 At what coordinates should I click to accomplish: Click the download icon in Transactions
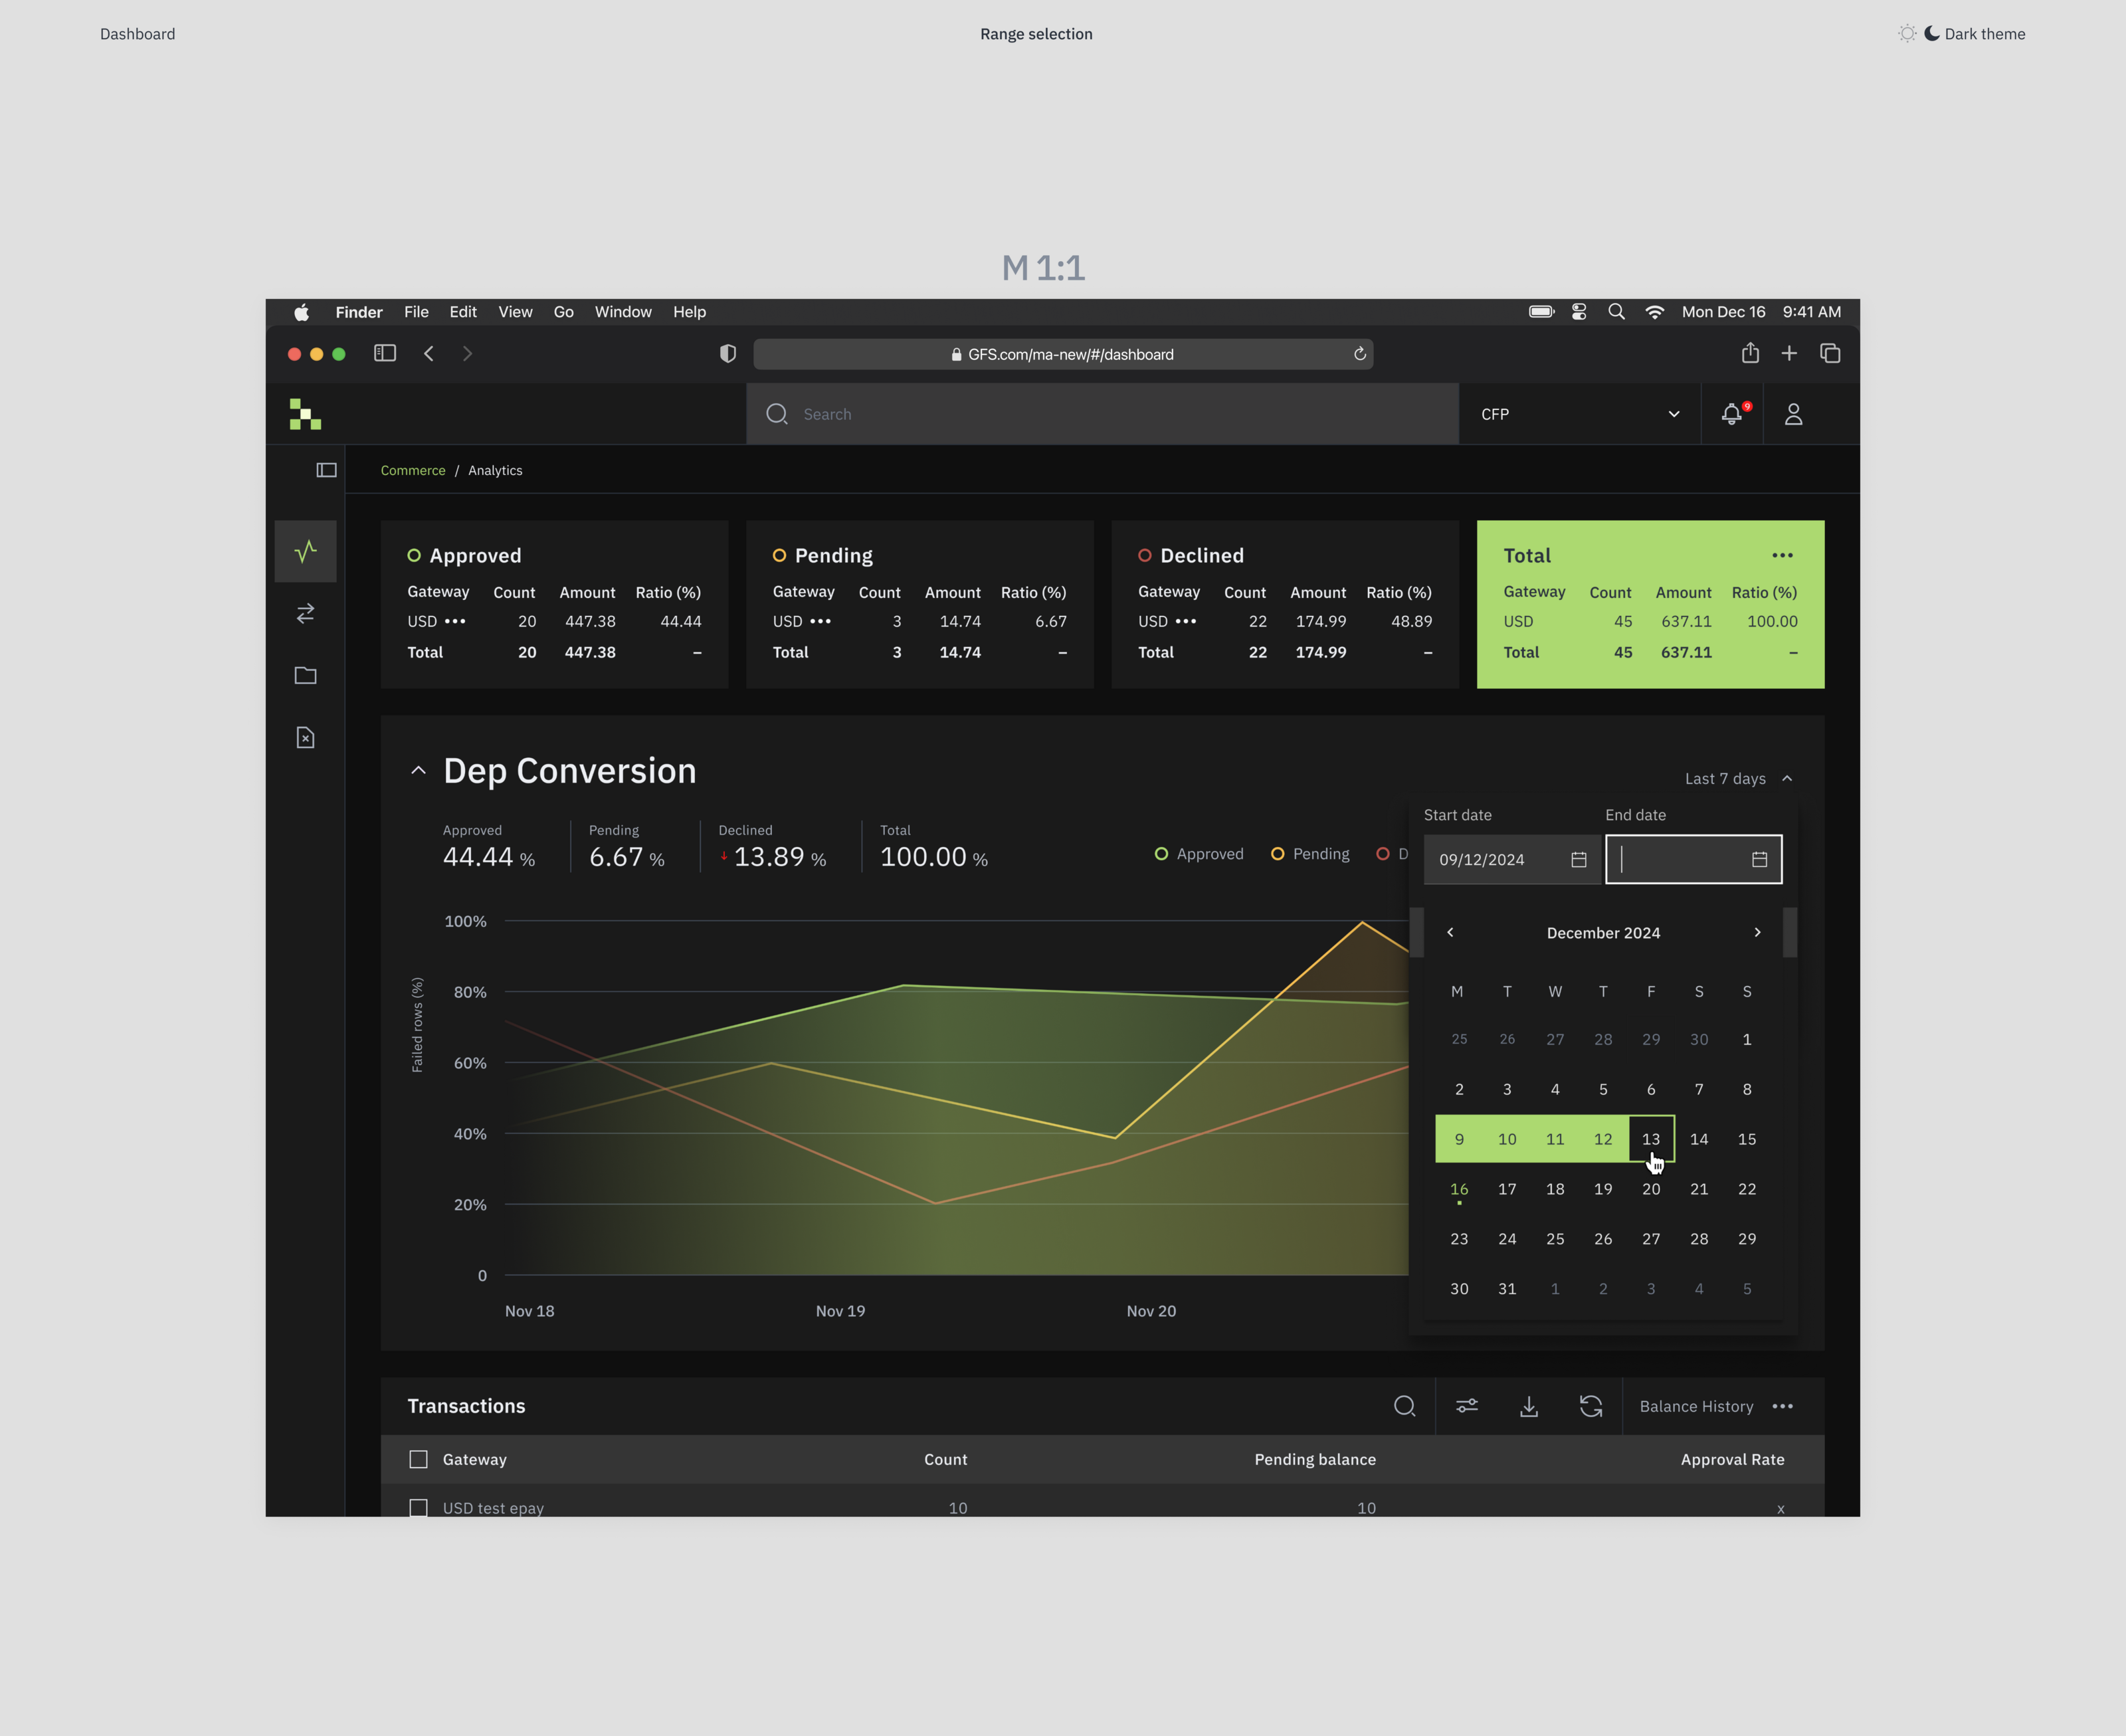pyautogui.click(x=1528, y=1406)
